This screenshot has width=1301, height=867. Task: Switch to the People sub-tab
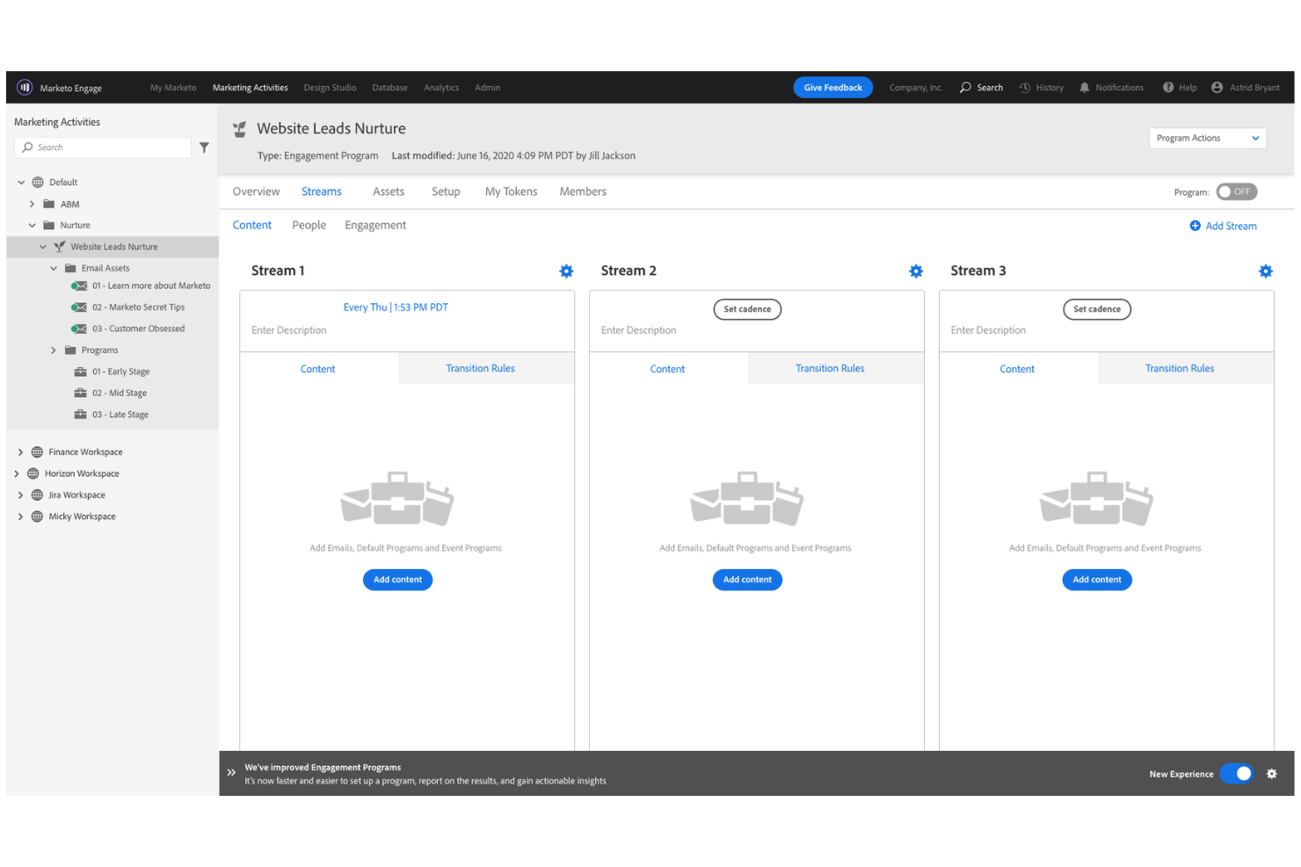tap(309, 225)
